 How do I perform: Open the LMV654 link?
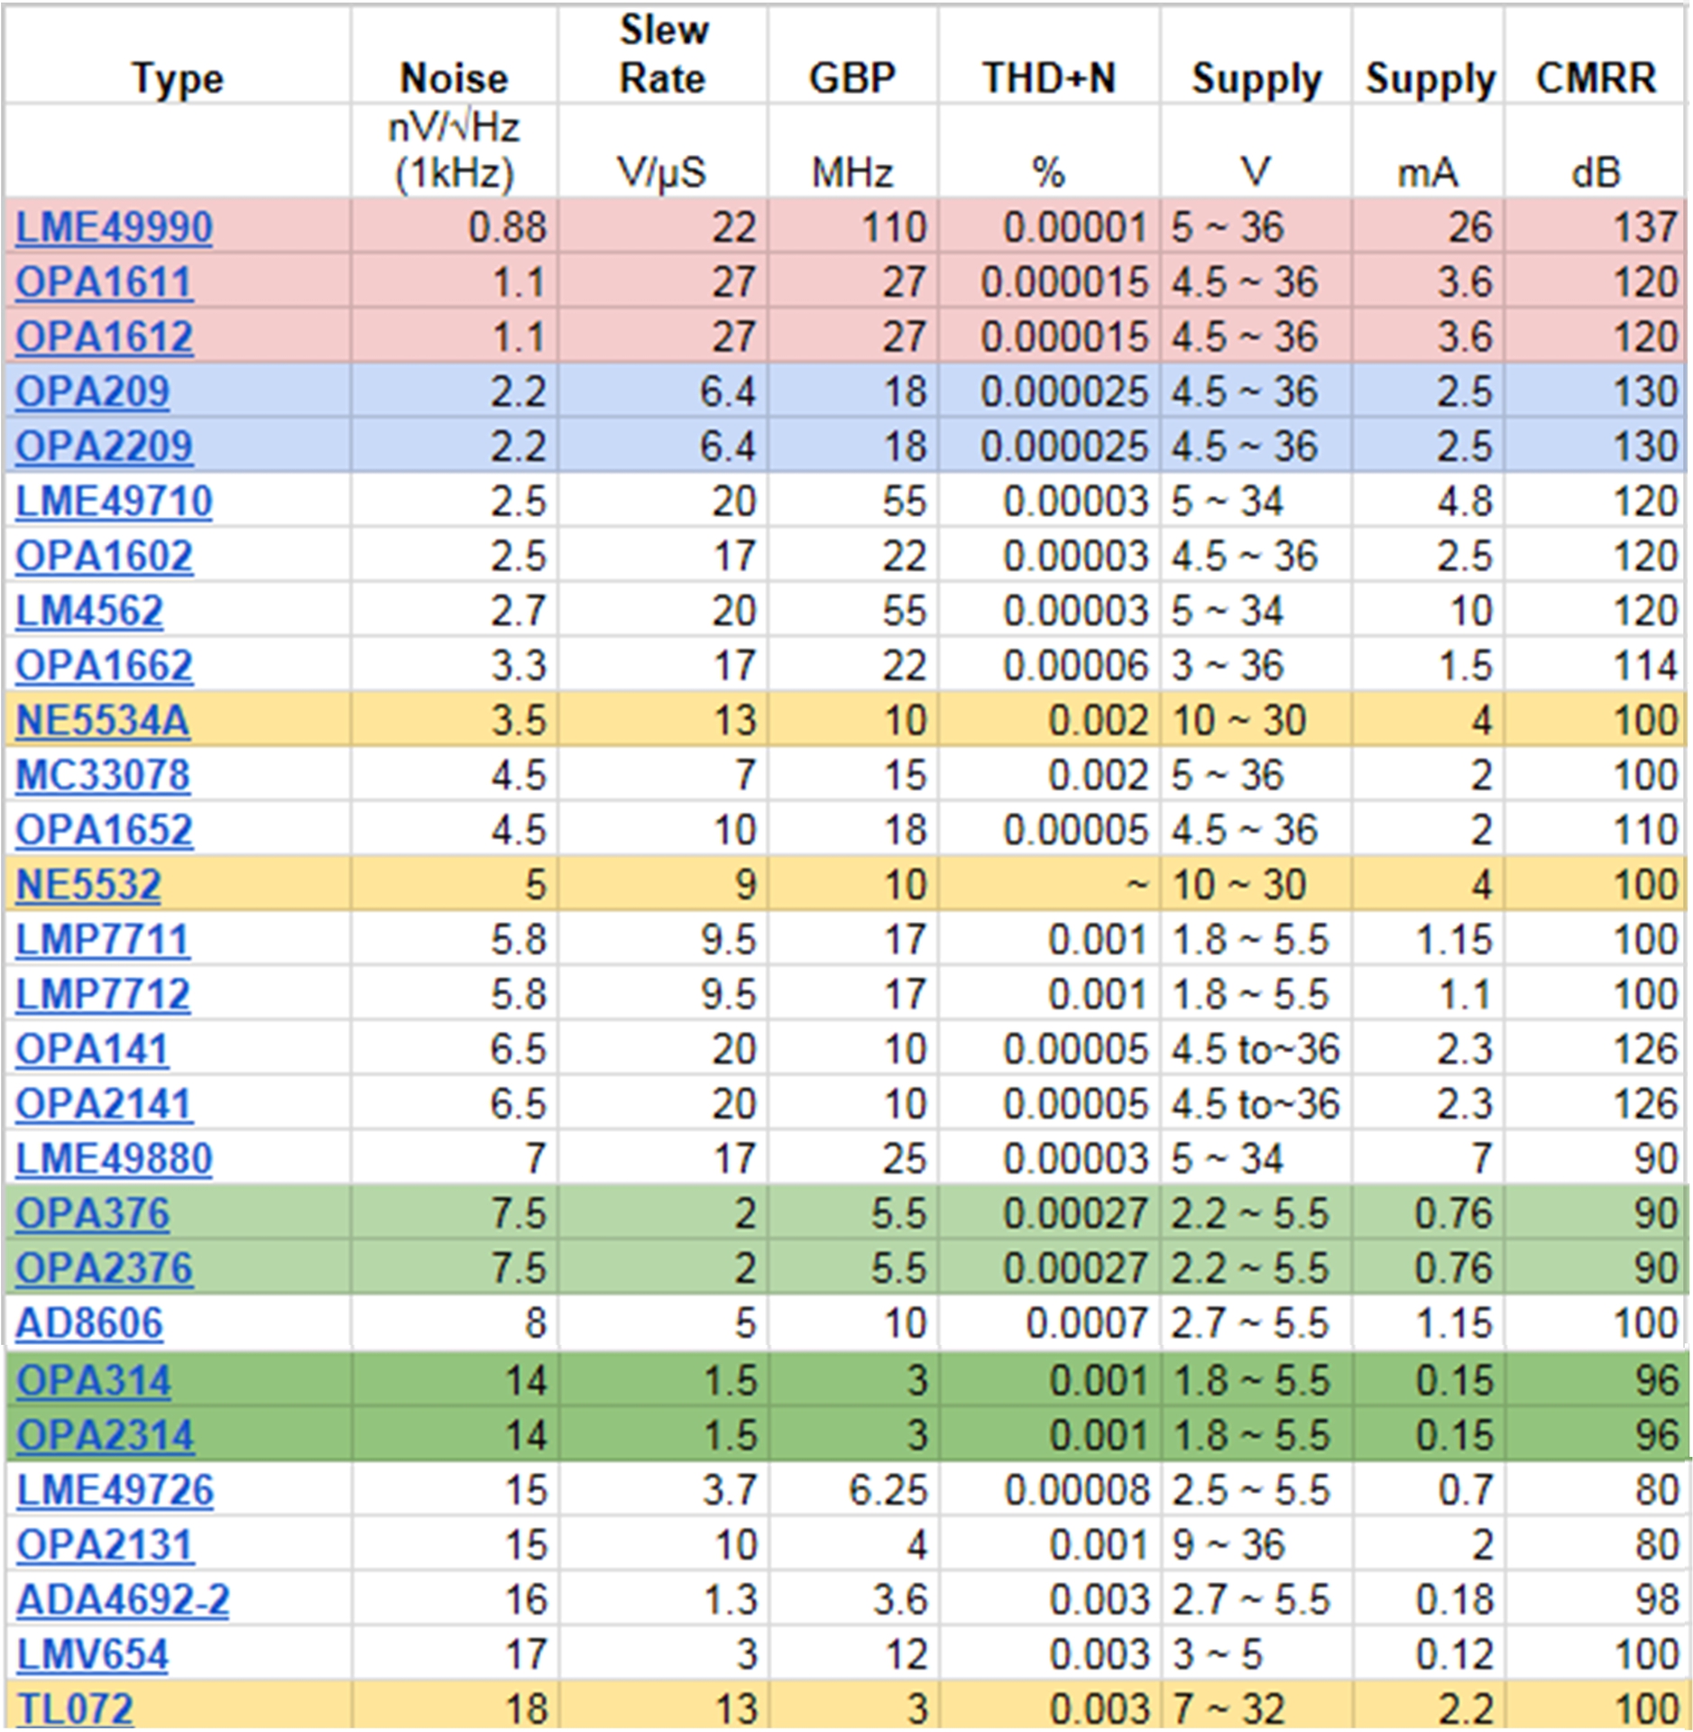93,1655
